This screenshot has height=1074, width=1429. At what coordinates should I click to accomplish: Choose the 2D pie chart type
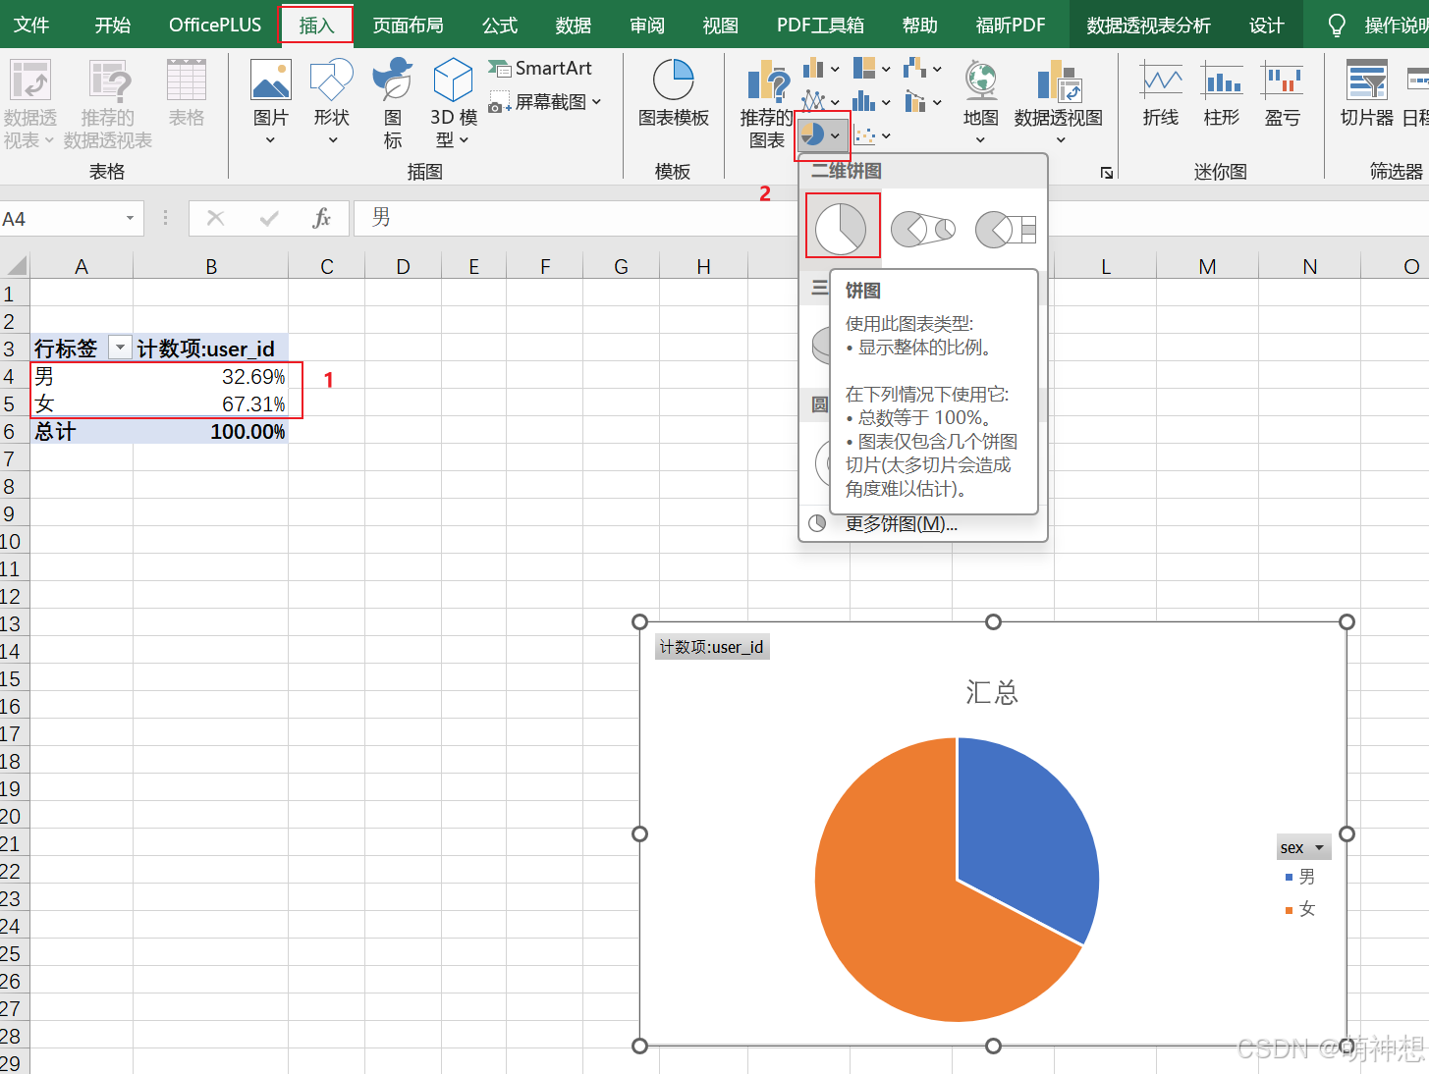click(x=842, y=227)
